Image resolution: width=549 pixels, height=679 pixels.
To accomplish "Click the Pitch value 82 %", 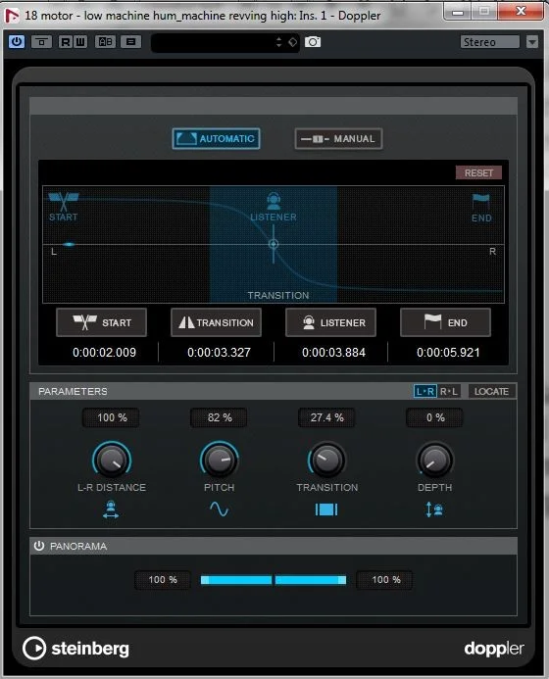I will click(x=219, y=417).
